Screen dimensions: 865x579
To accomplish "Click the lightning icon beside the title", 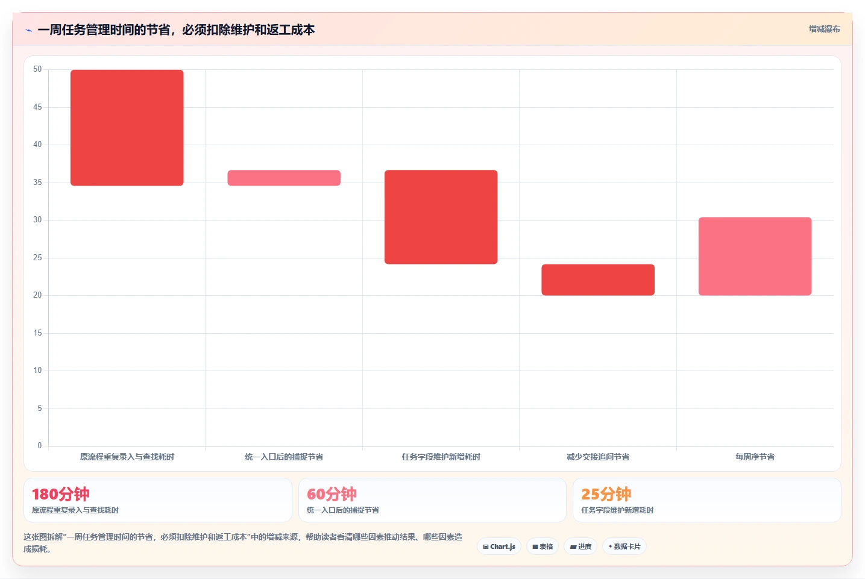I will tap(28, 30).
